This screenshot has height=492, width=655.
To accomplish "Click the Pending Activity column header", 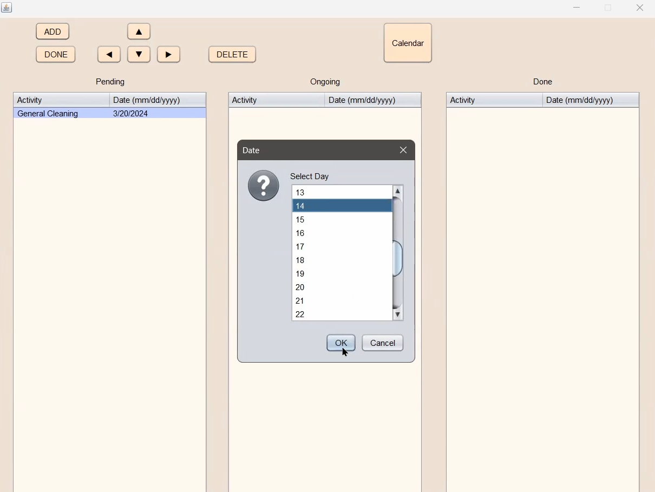I will pos(62,100).
